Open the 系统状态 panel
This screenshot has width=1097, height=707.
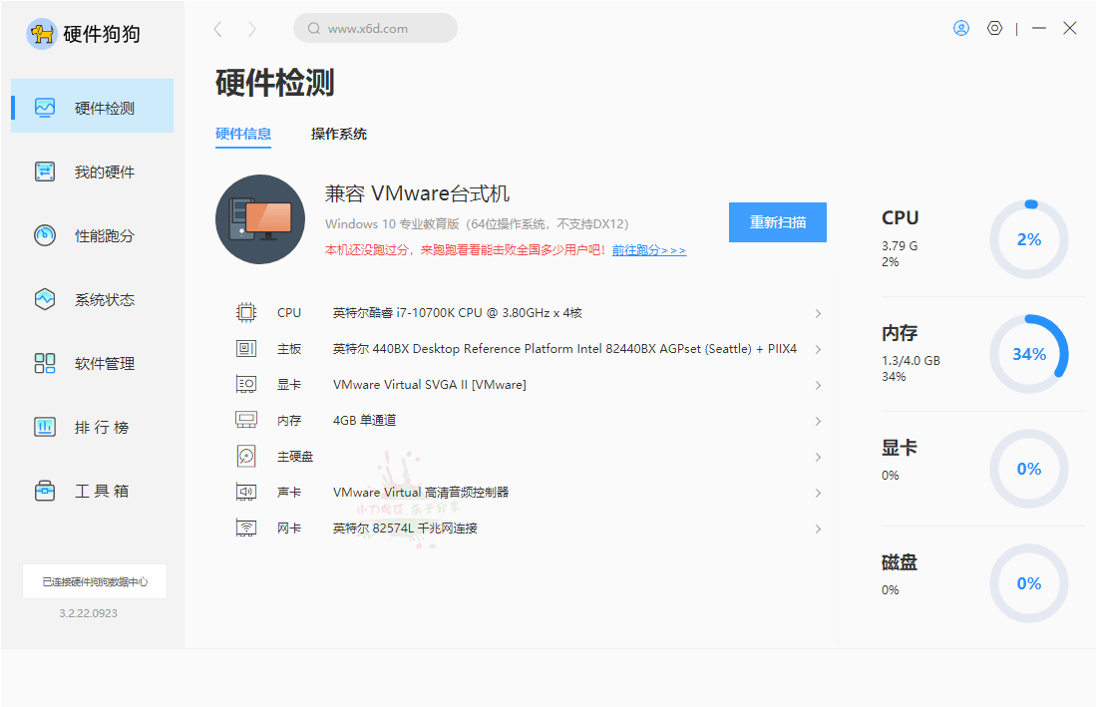44,298
